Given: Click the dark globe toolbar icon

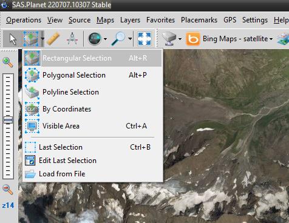Looking at the screenshot, I should coord(95,39).
